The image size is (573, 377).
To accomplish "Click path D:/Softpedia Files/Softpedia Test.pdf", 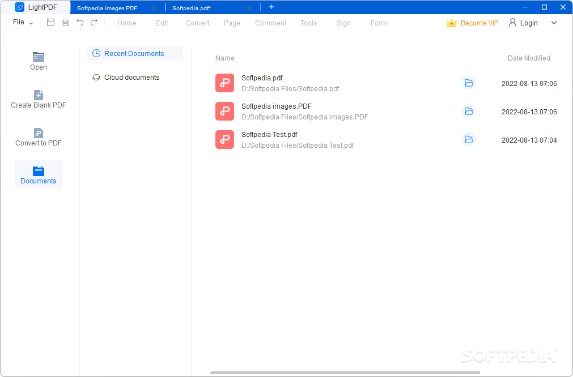I will pos(298,145).
